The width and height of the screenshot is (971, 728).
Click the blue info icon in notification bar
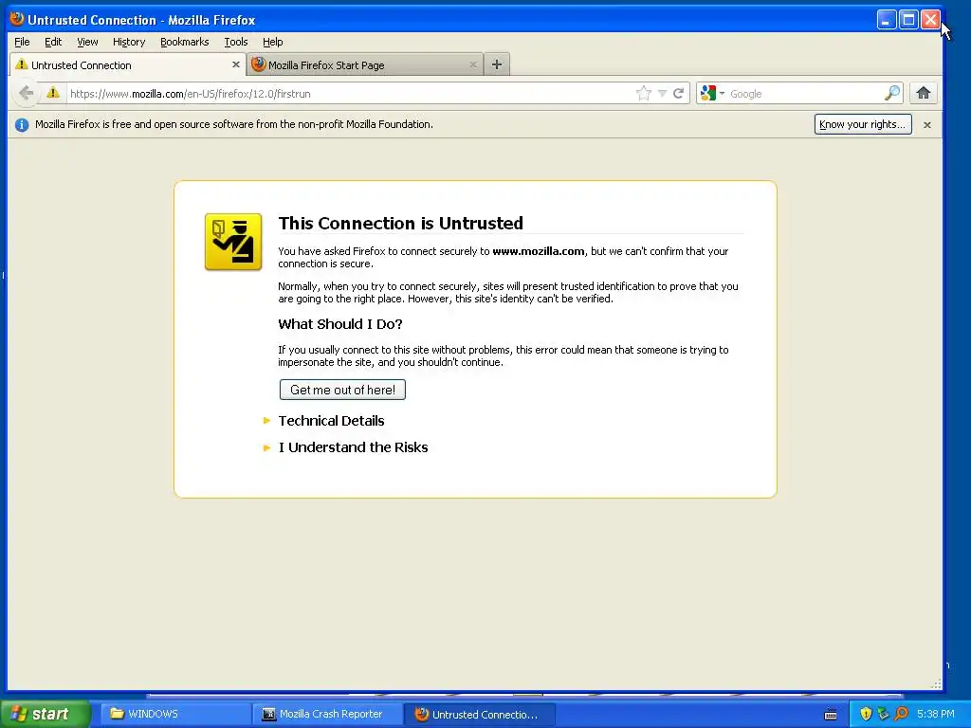coord(22,125)
